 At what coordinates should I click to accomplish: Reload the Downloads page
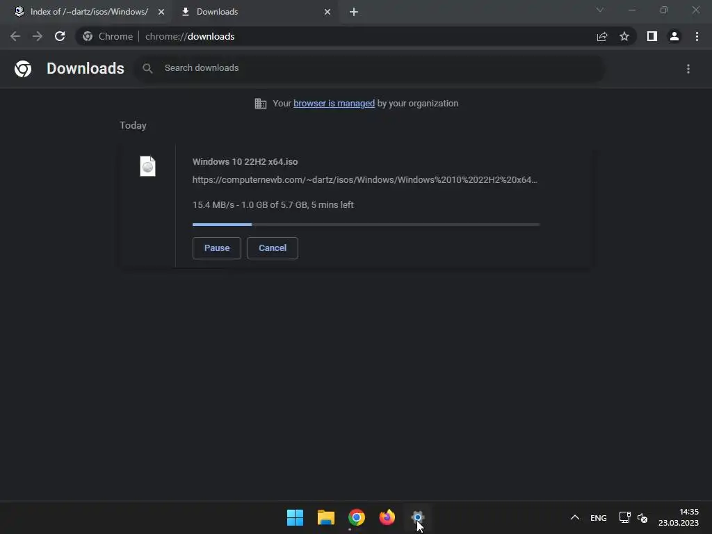[60, 36]
